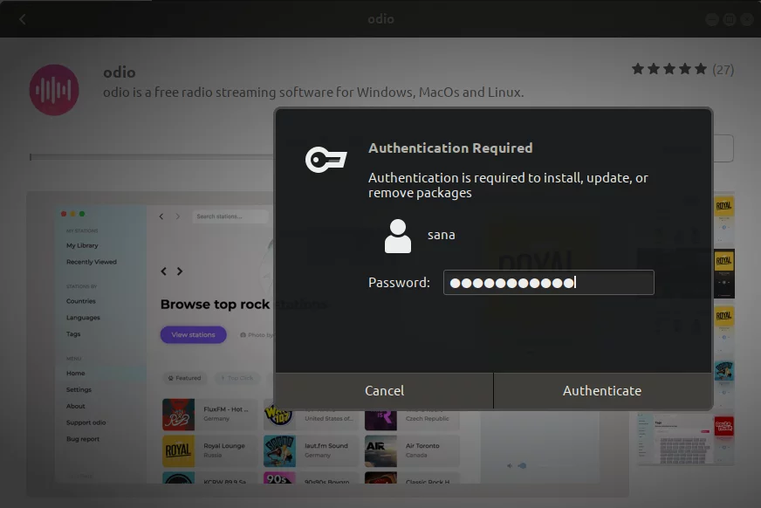Click the United States station logo
Viewport: 761px width, 508px height.
click(279, 420)
